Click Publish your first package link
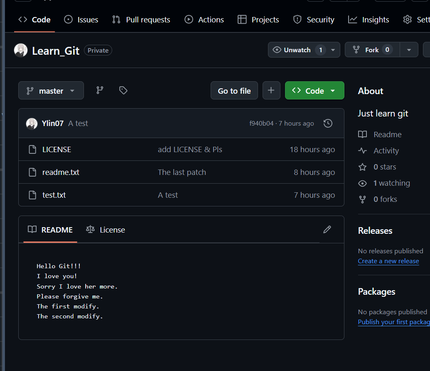 (x=394, y=322)
